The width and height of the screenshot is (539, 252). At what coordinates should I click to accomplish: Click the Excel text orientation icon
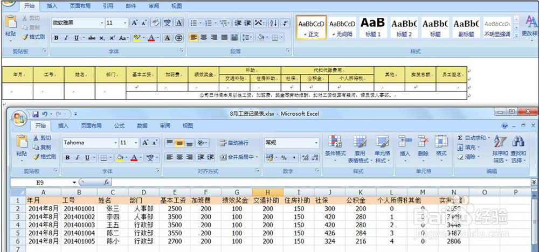point(202,143)
